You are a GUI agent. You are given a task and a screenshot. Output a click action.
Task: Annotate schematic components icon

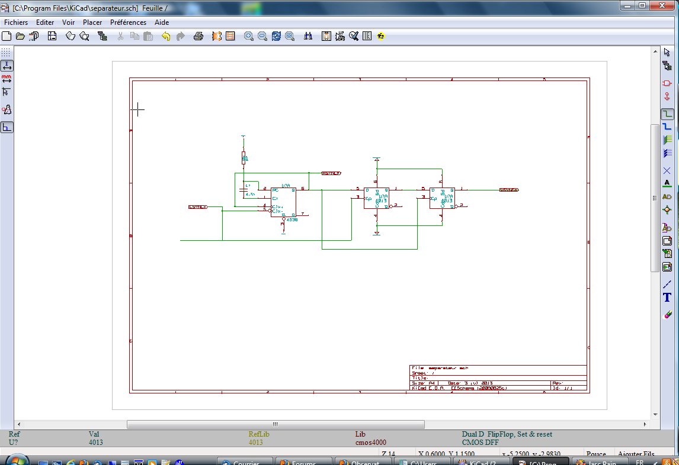pyautogui.click(x=340, y=36)
